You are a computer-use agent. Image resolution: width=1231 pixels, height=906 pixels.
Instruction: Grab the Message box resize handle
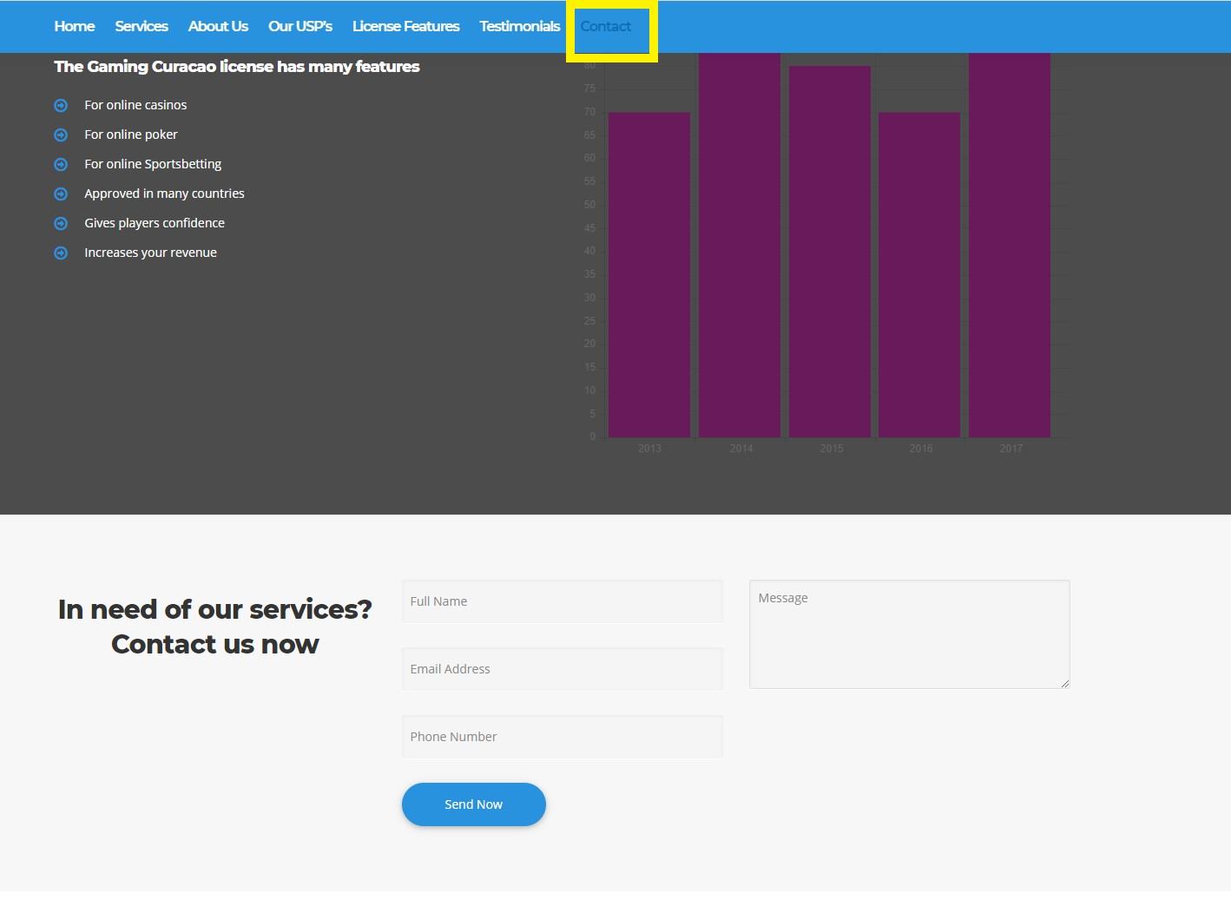tap(1064, 683)
